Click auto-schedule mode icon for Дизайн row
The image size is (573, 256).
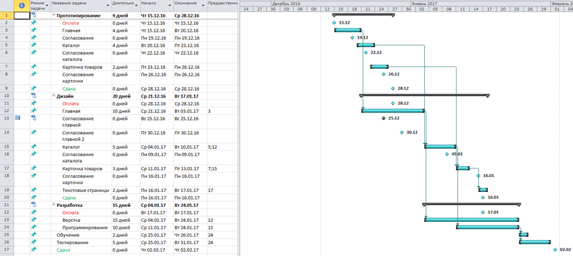[x=34, y=96]
